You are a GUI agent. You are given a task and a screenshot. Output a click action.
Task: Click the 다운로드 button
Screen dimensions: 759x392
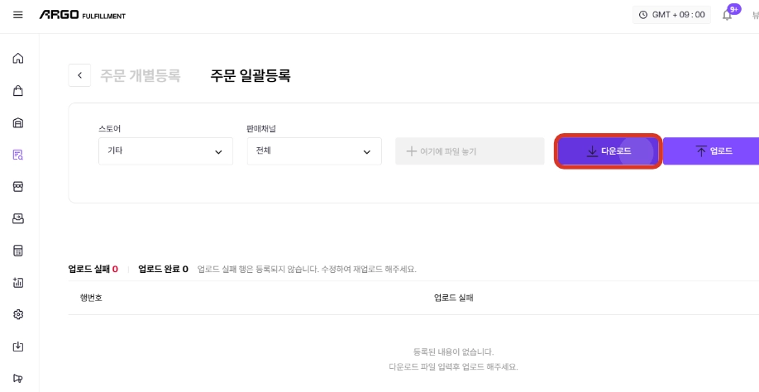tap(608, 151)
